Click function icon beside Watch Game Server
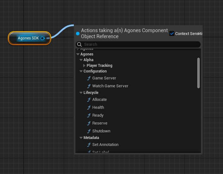223x174 pixels. click(89, 86)
